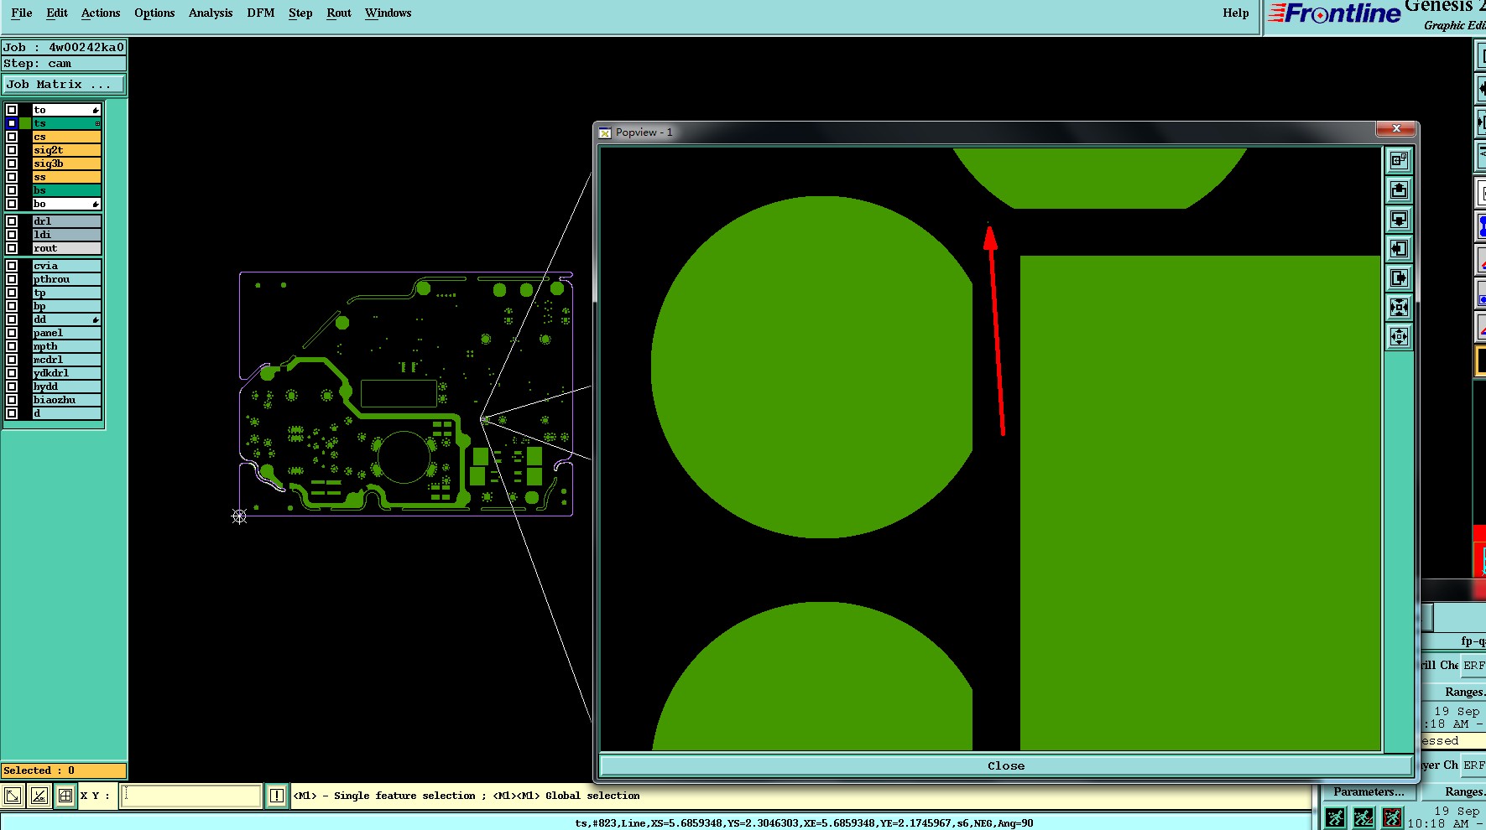Select the 'bo' layer row
Image resolution: width=1486 pixels, height=830 pixels.
coord(67,204)
